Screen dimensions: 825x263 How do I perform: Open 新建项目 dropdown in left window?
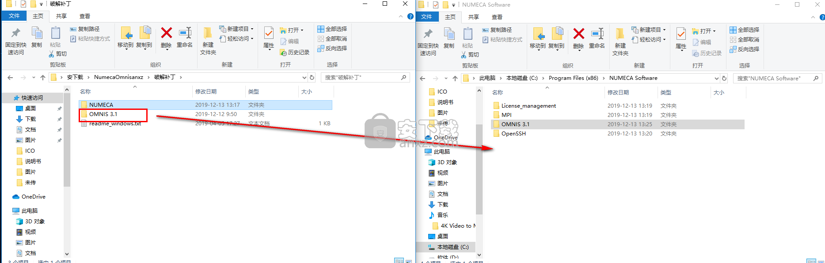[x=236, y=29]
